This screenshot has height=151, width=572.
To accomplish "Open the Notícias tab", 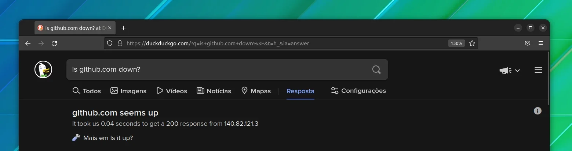I will pyautogui.click(x=214, y=91).
